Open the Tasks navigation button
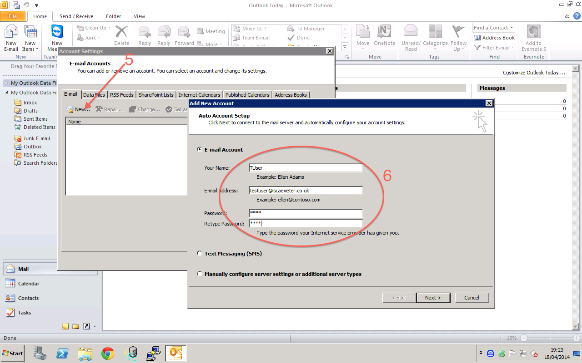 click(51, 313)
